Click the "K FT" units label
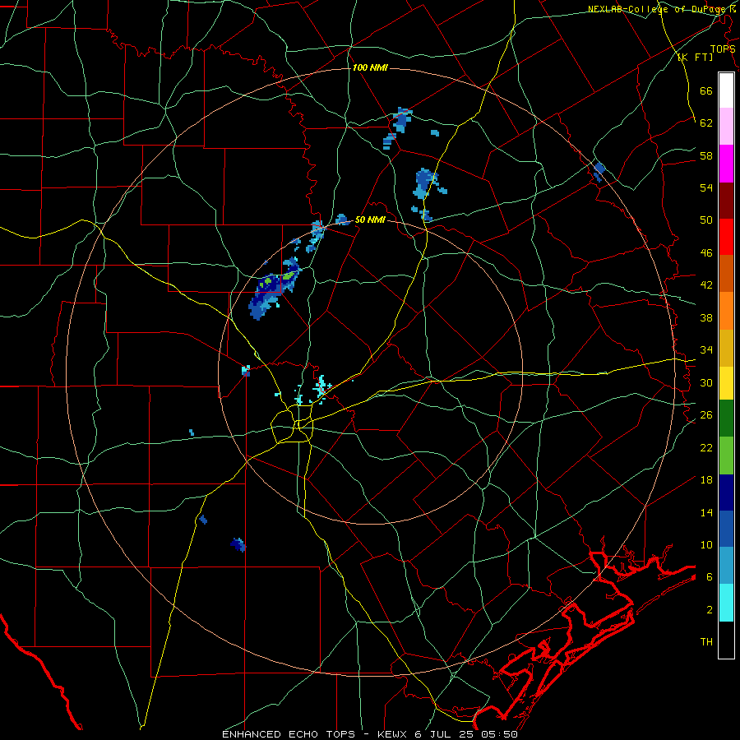This screenshot has height=740, width=740. pyautogui.click(x=696, y=57)
